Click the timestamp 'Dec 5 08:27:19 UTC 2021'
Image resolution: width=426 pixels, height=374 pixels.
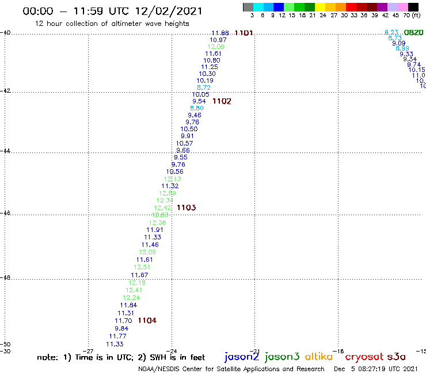(x=376, y=369)
